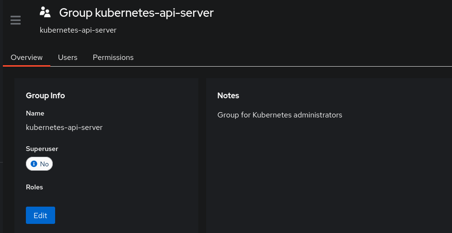Open the hamburger navigation menu
This screenshot has height=233, width=452.
[x=15, y=20]
